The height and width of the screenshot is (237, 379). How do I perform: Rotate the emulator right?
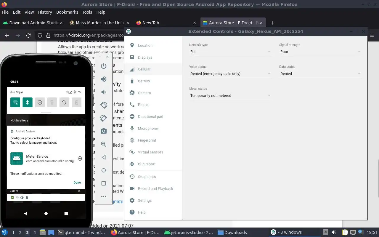coord(104,118)
